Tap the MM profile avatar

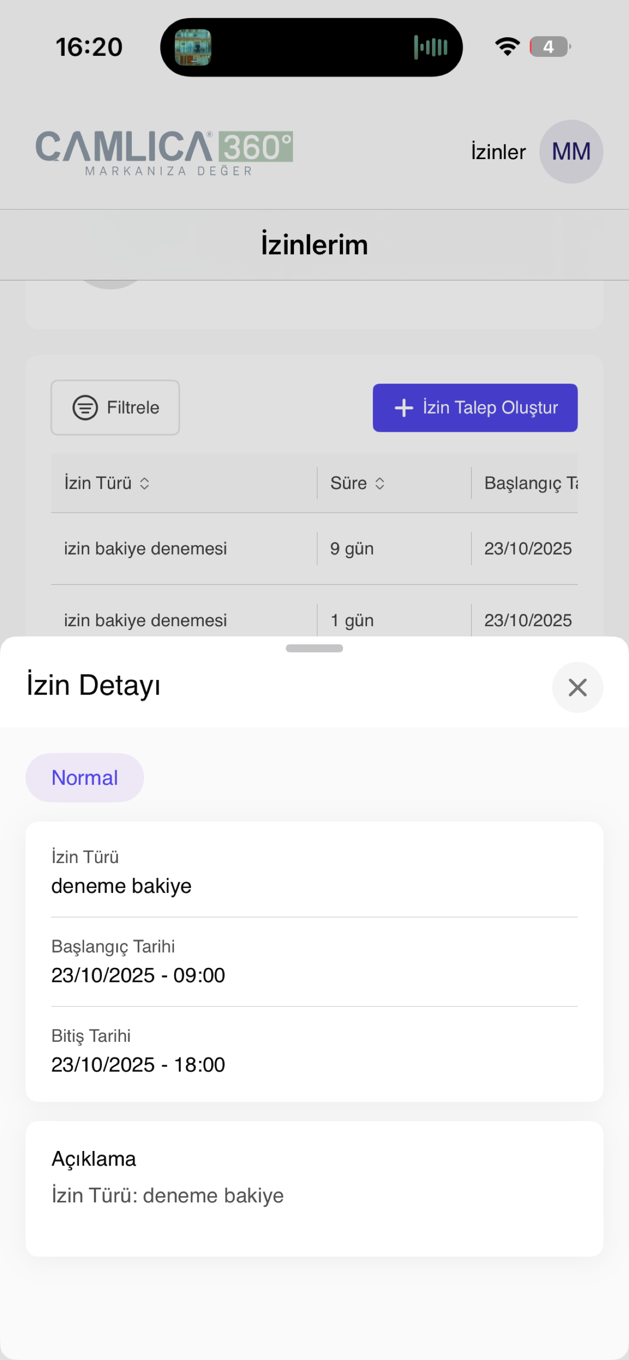571,152
